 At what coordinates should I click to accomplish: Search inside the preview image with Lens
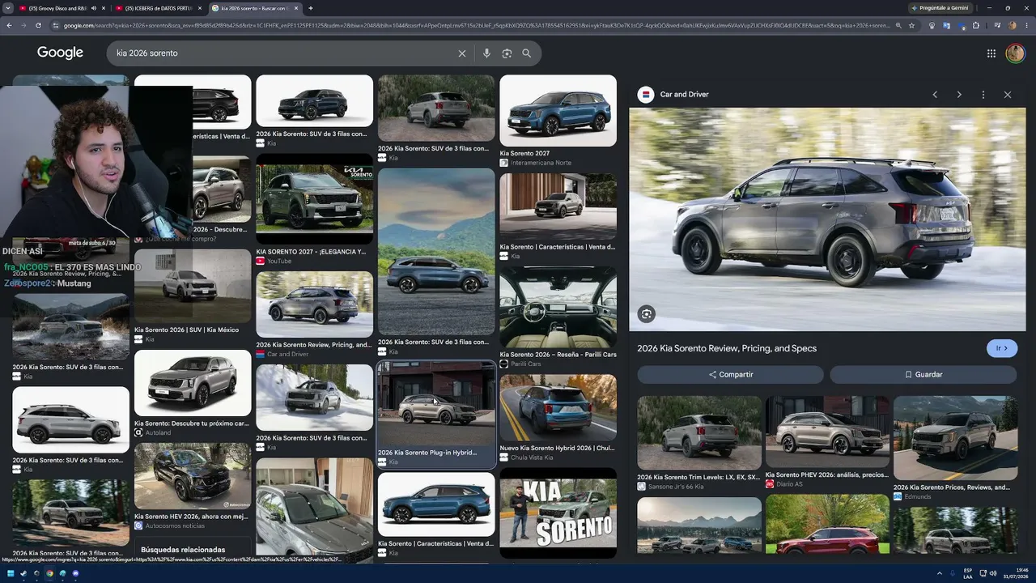tap(646, 314)
